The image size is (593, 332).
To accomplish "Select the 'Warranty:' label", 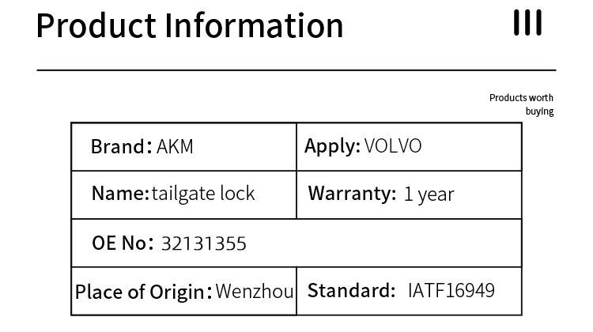I will [x=351, y=194].
